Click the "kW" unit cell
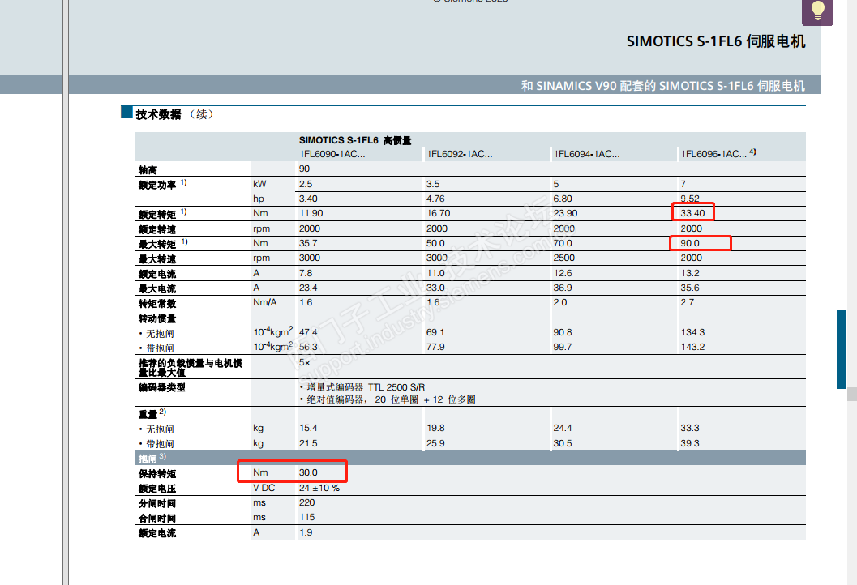857x585 pixels. click(259, 184)
